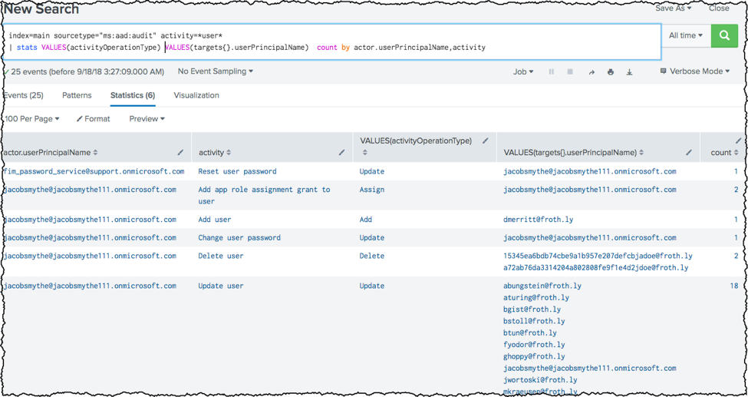The height and width of the screenshot is (397, 748).
Task: Share the search job
Action: click(x=591, y=72)
